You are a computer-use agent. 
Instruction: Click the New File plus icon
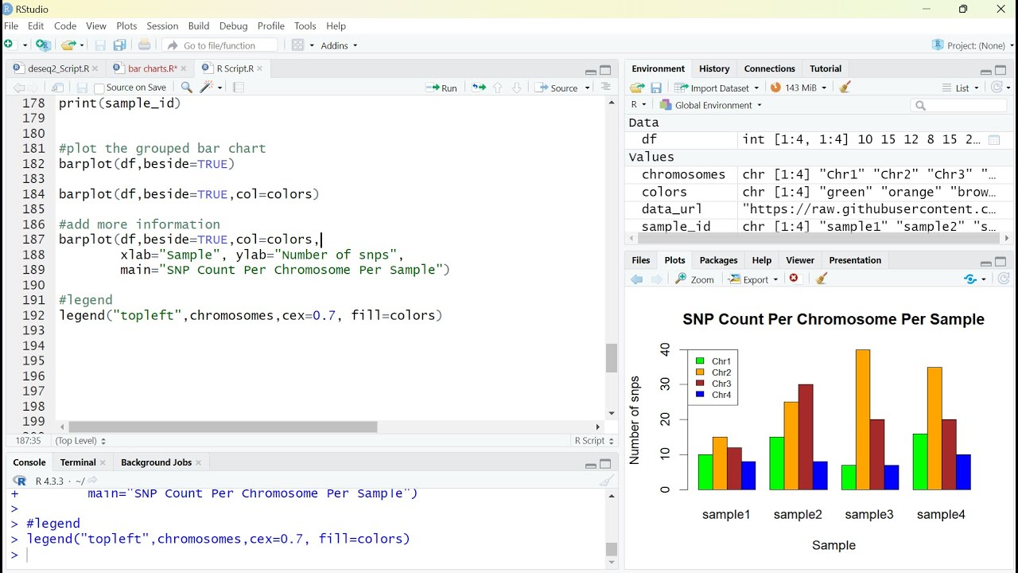click(x=9, y=45)
